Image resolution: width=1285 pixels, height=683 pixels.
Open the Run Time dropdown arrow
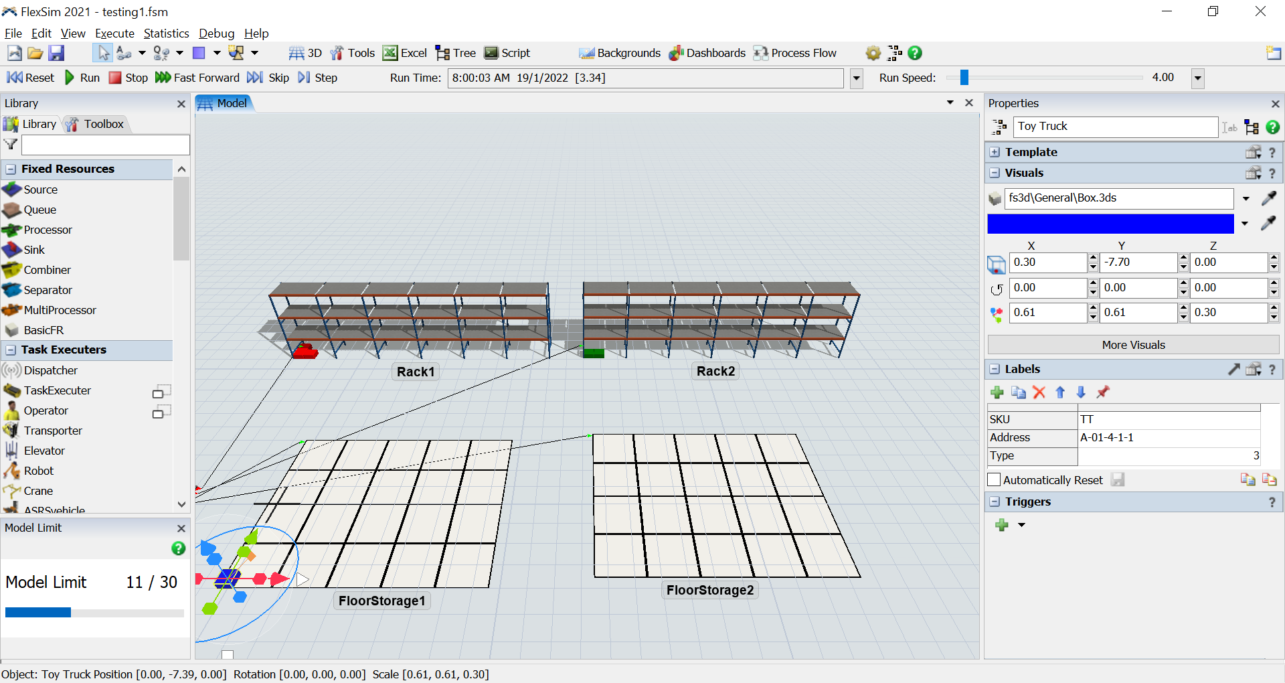tap(856, 78)
